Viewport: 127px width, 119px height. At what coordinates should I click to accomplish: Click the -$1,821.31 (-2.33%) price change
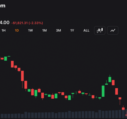(27, 23)
